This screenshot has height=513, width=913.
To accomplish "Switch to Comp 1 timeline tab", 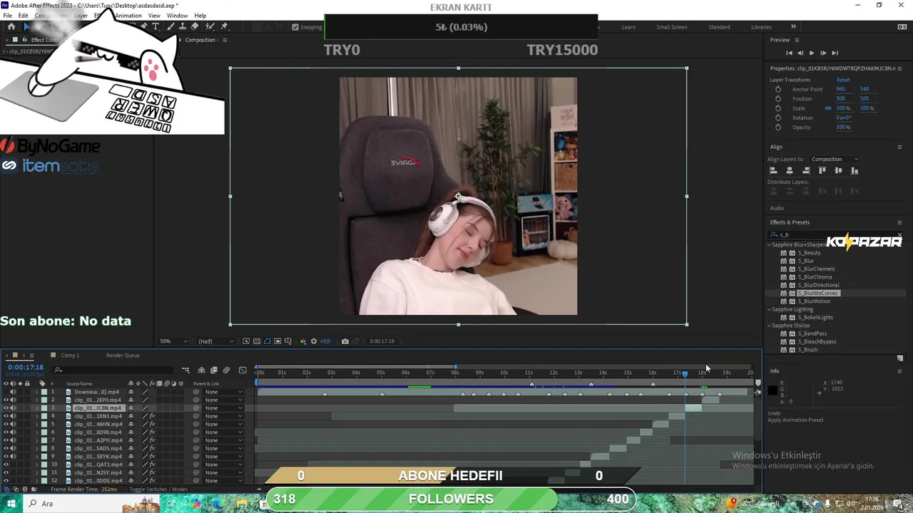I will [x=70, y=355].
